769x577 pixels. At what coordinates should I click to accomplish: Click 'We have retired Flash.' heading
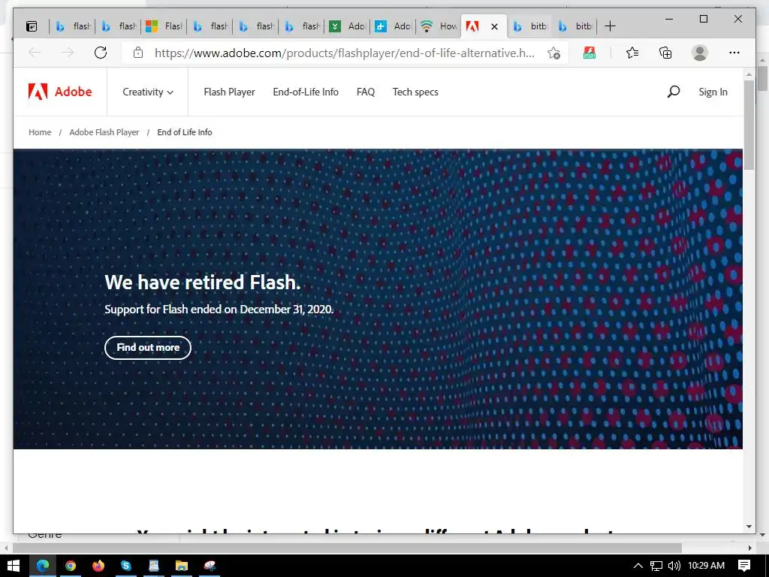[x=202, y=282]
